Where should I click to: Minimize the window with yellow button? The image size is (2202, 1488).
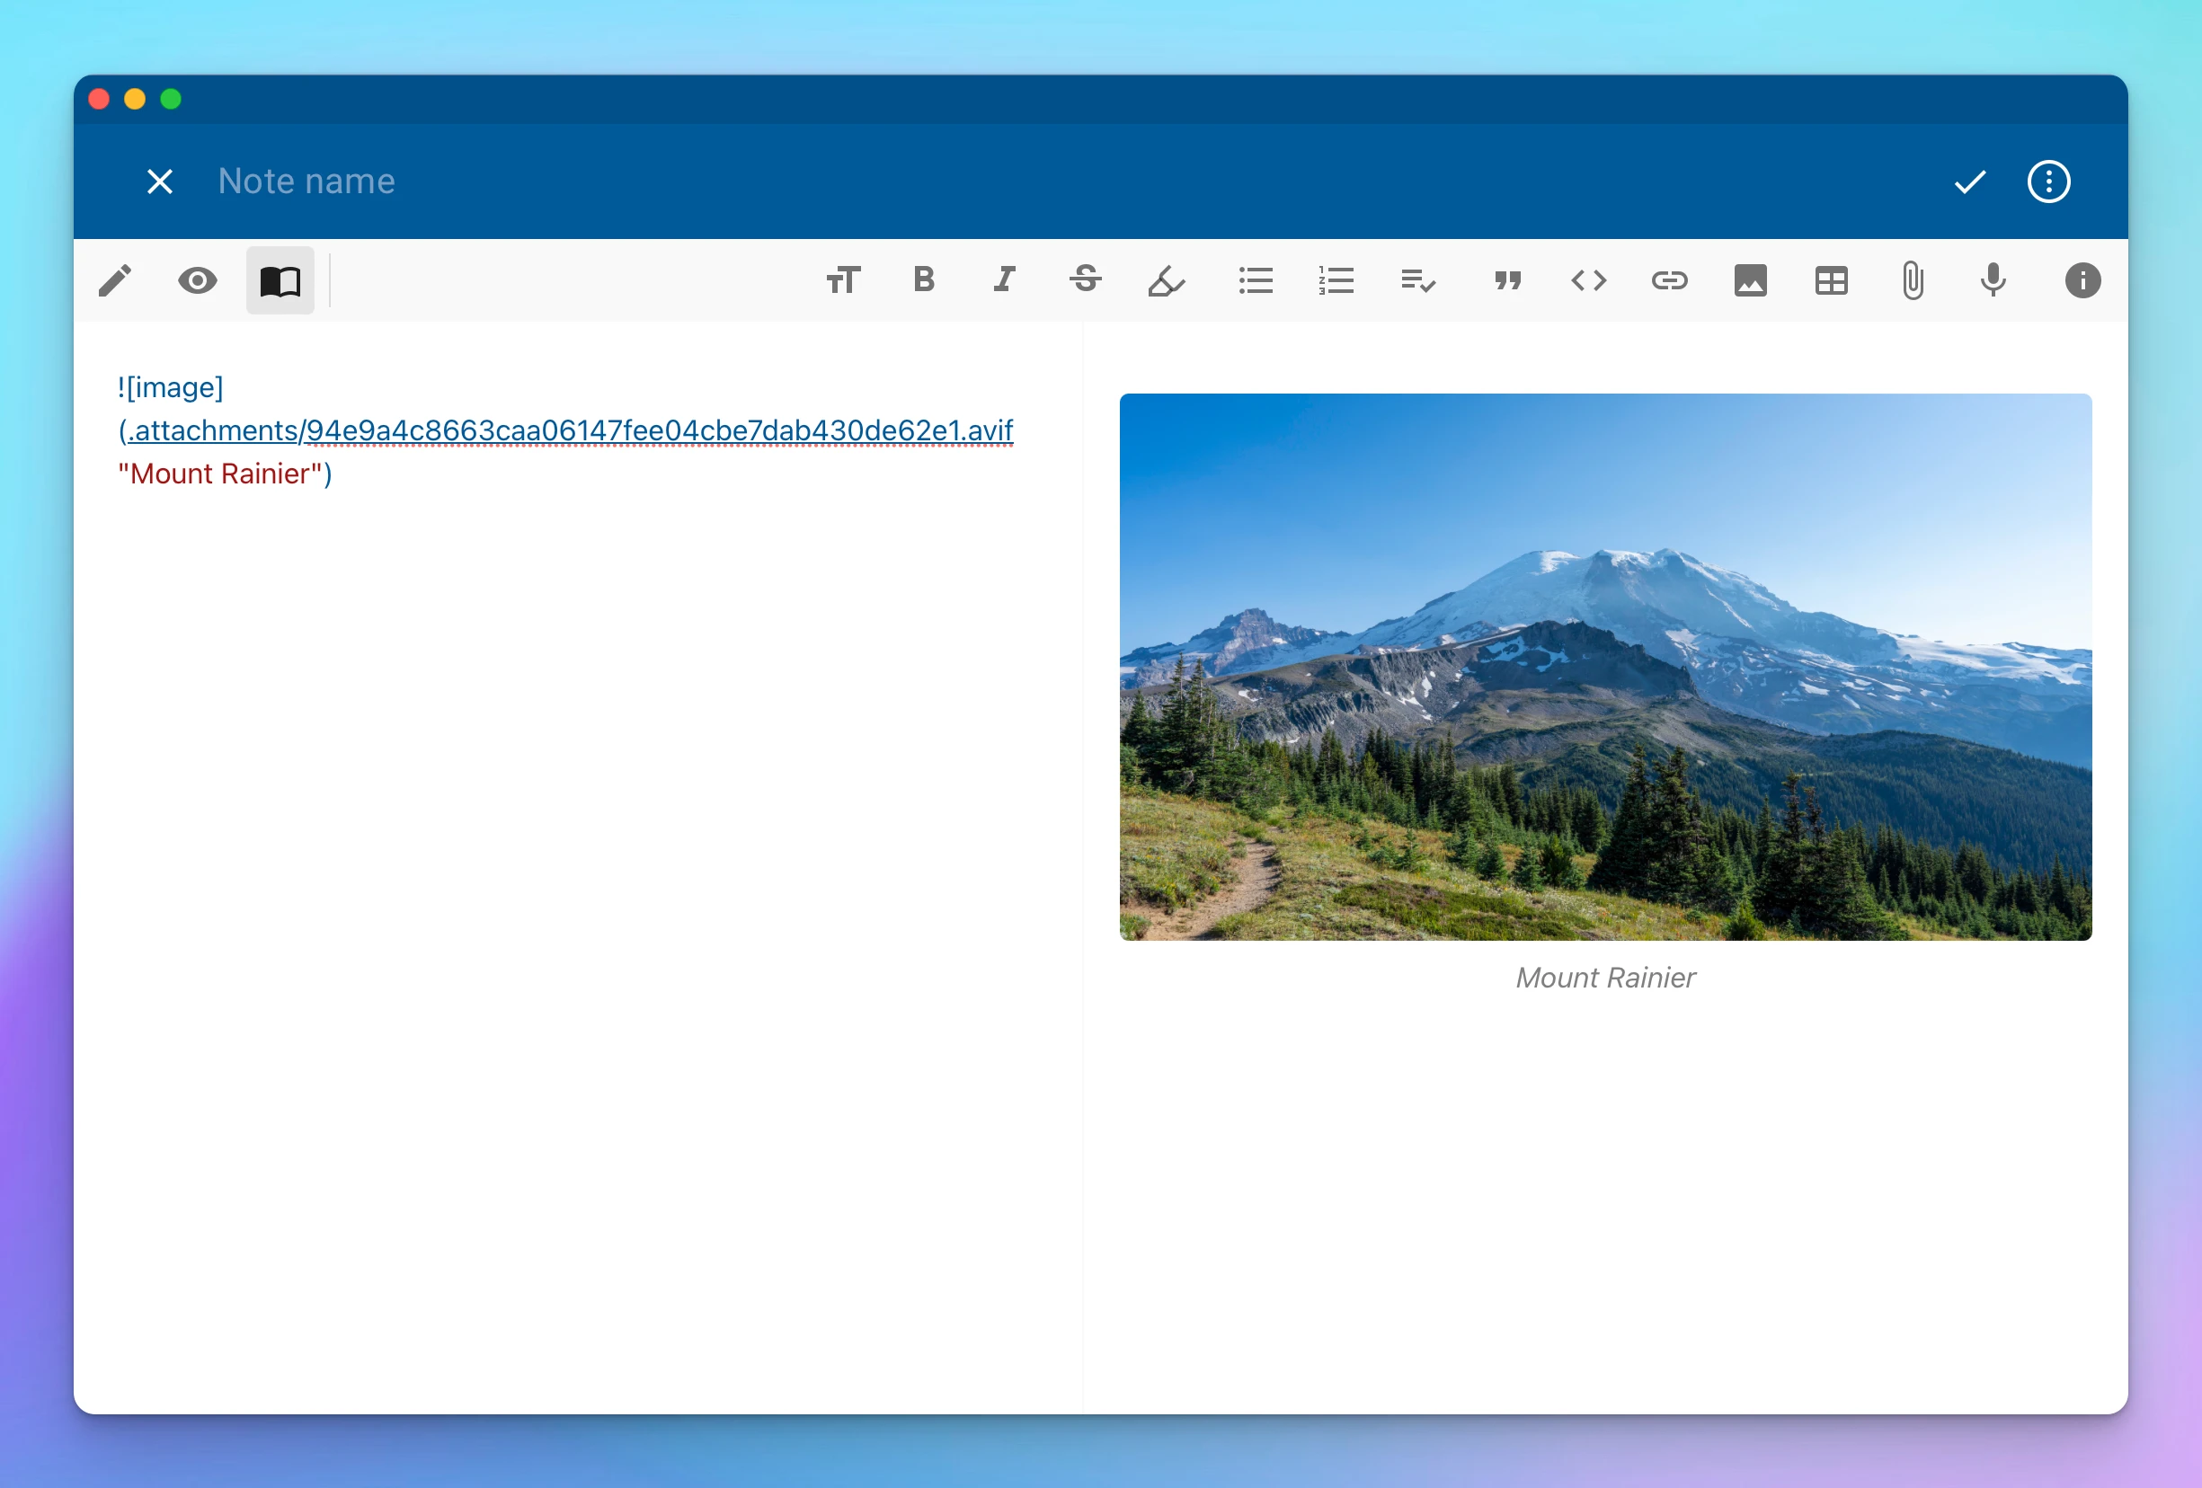coord(135,100)
